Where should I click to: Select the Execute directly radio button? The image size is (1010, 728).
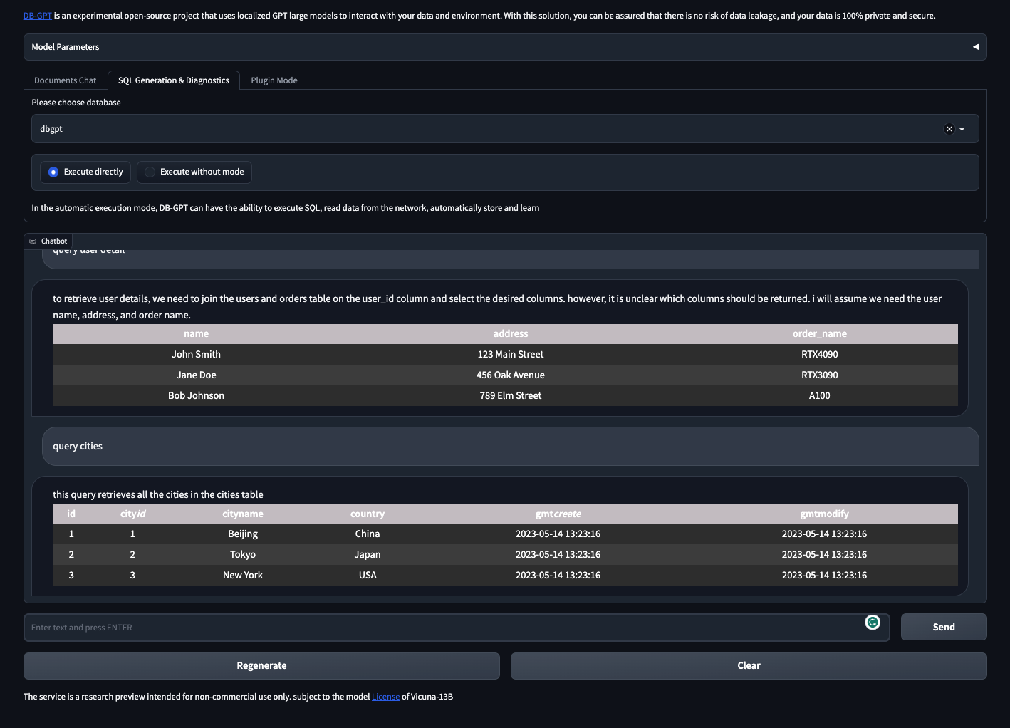coord(53,172)
